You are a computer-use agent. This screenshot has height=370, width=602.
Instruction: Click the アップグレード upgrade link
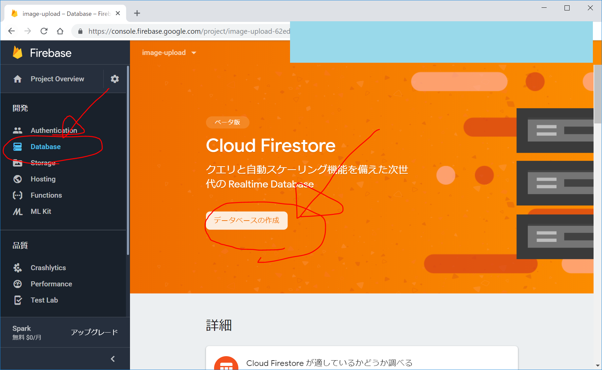pyautogui.click(x=94, y=332)
